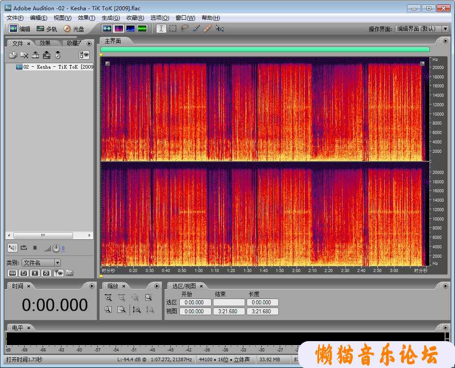Select spectral frequency display mode
Image resolution: width=455 pixels, height=368 pixels.
pyautogui.click(x=119, y=28)
